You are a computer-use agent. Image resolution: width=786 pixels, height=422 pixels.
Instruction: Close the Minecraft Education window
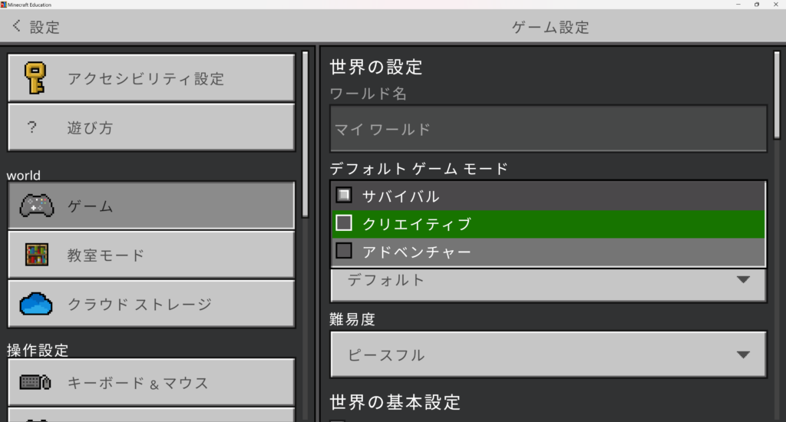point(775,4)
